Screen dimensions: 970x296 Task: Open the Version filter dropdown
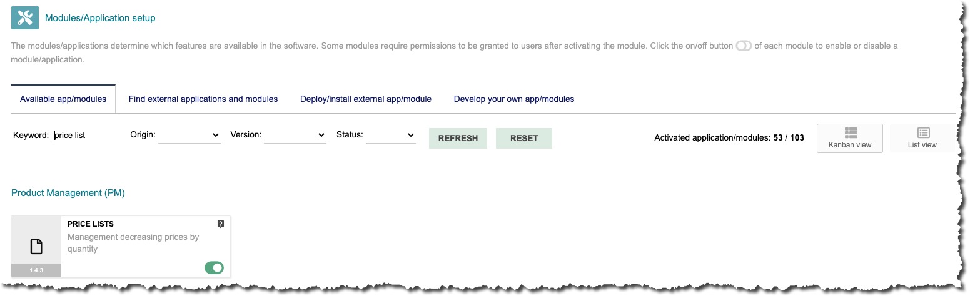(295, 135)
